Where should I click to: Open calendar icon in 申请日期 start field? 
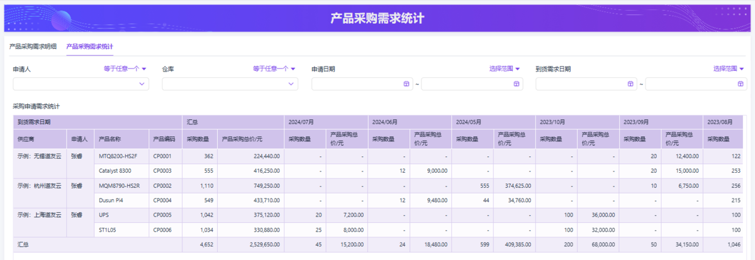point(406,84)
